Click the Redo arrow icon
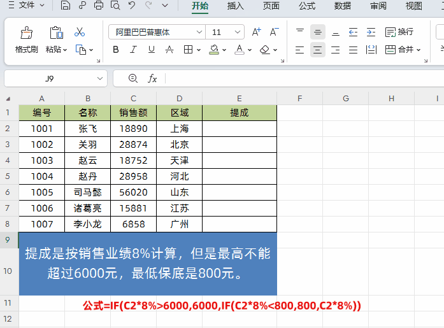The height and width of the screenshot is (328, 444). (x=148, y=5)
